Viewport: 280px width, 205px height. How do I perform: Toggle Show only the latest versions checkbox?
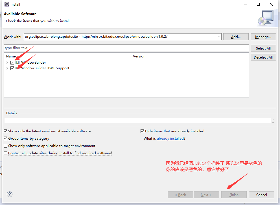6,131
